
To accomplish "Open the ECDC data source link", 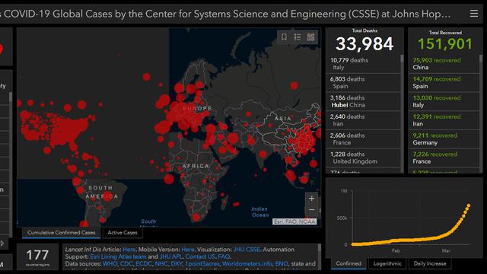I will [144, 264].
